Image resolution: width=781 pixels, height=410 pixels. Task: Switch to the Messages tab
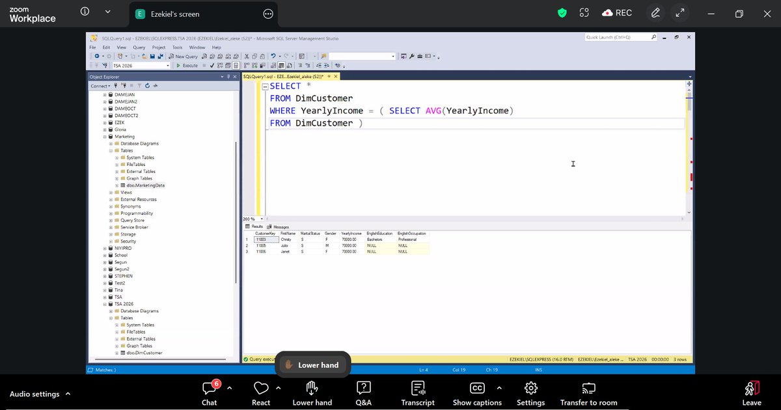278,226
